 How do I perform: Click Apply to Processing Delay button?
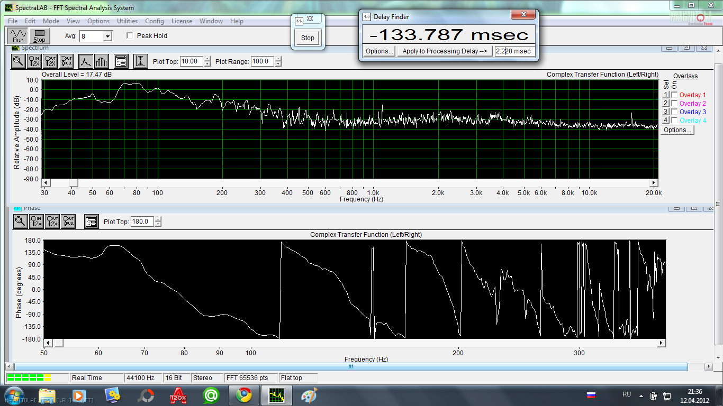tap(445, 51)
